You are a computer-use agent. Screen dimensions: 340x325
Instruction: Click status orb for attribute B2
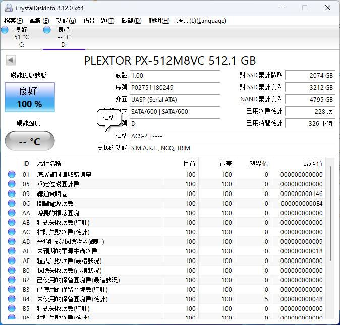coord(12,280)
